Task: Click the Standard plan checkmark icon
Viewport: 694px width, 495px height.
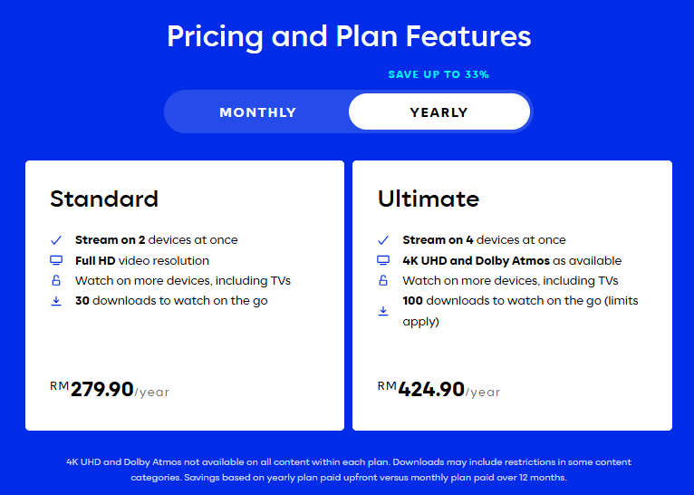Action: [x=56, y=240]
